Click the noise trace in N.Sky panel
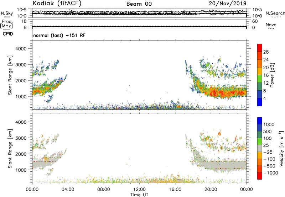The image size is (285, 197). pyautogui.click(x=139, y=13)
